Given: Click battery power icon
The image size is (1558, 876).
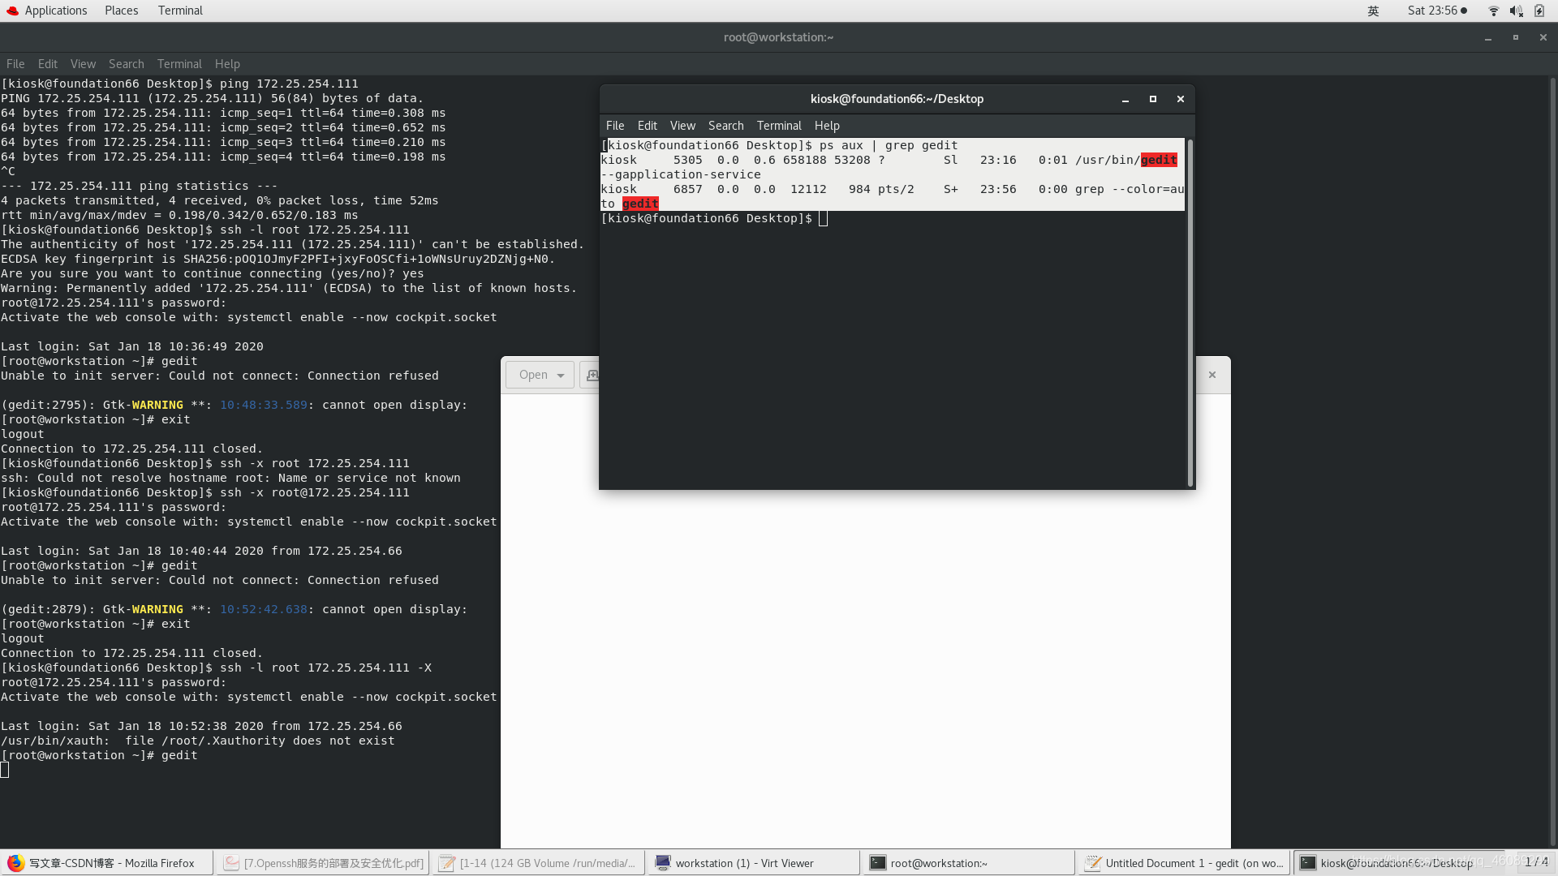Looking at the screenshot, I should point(1539,11).
